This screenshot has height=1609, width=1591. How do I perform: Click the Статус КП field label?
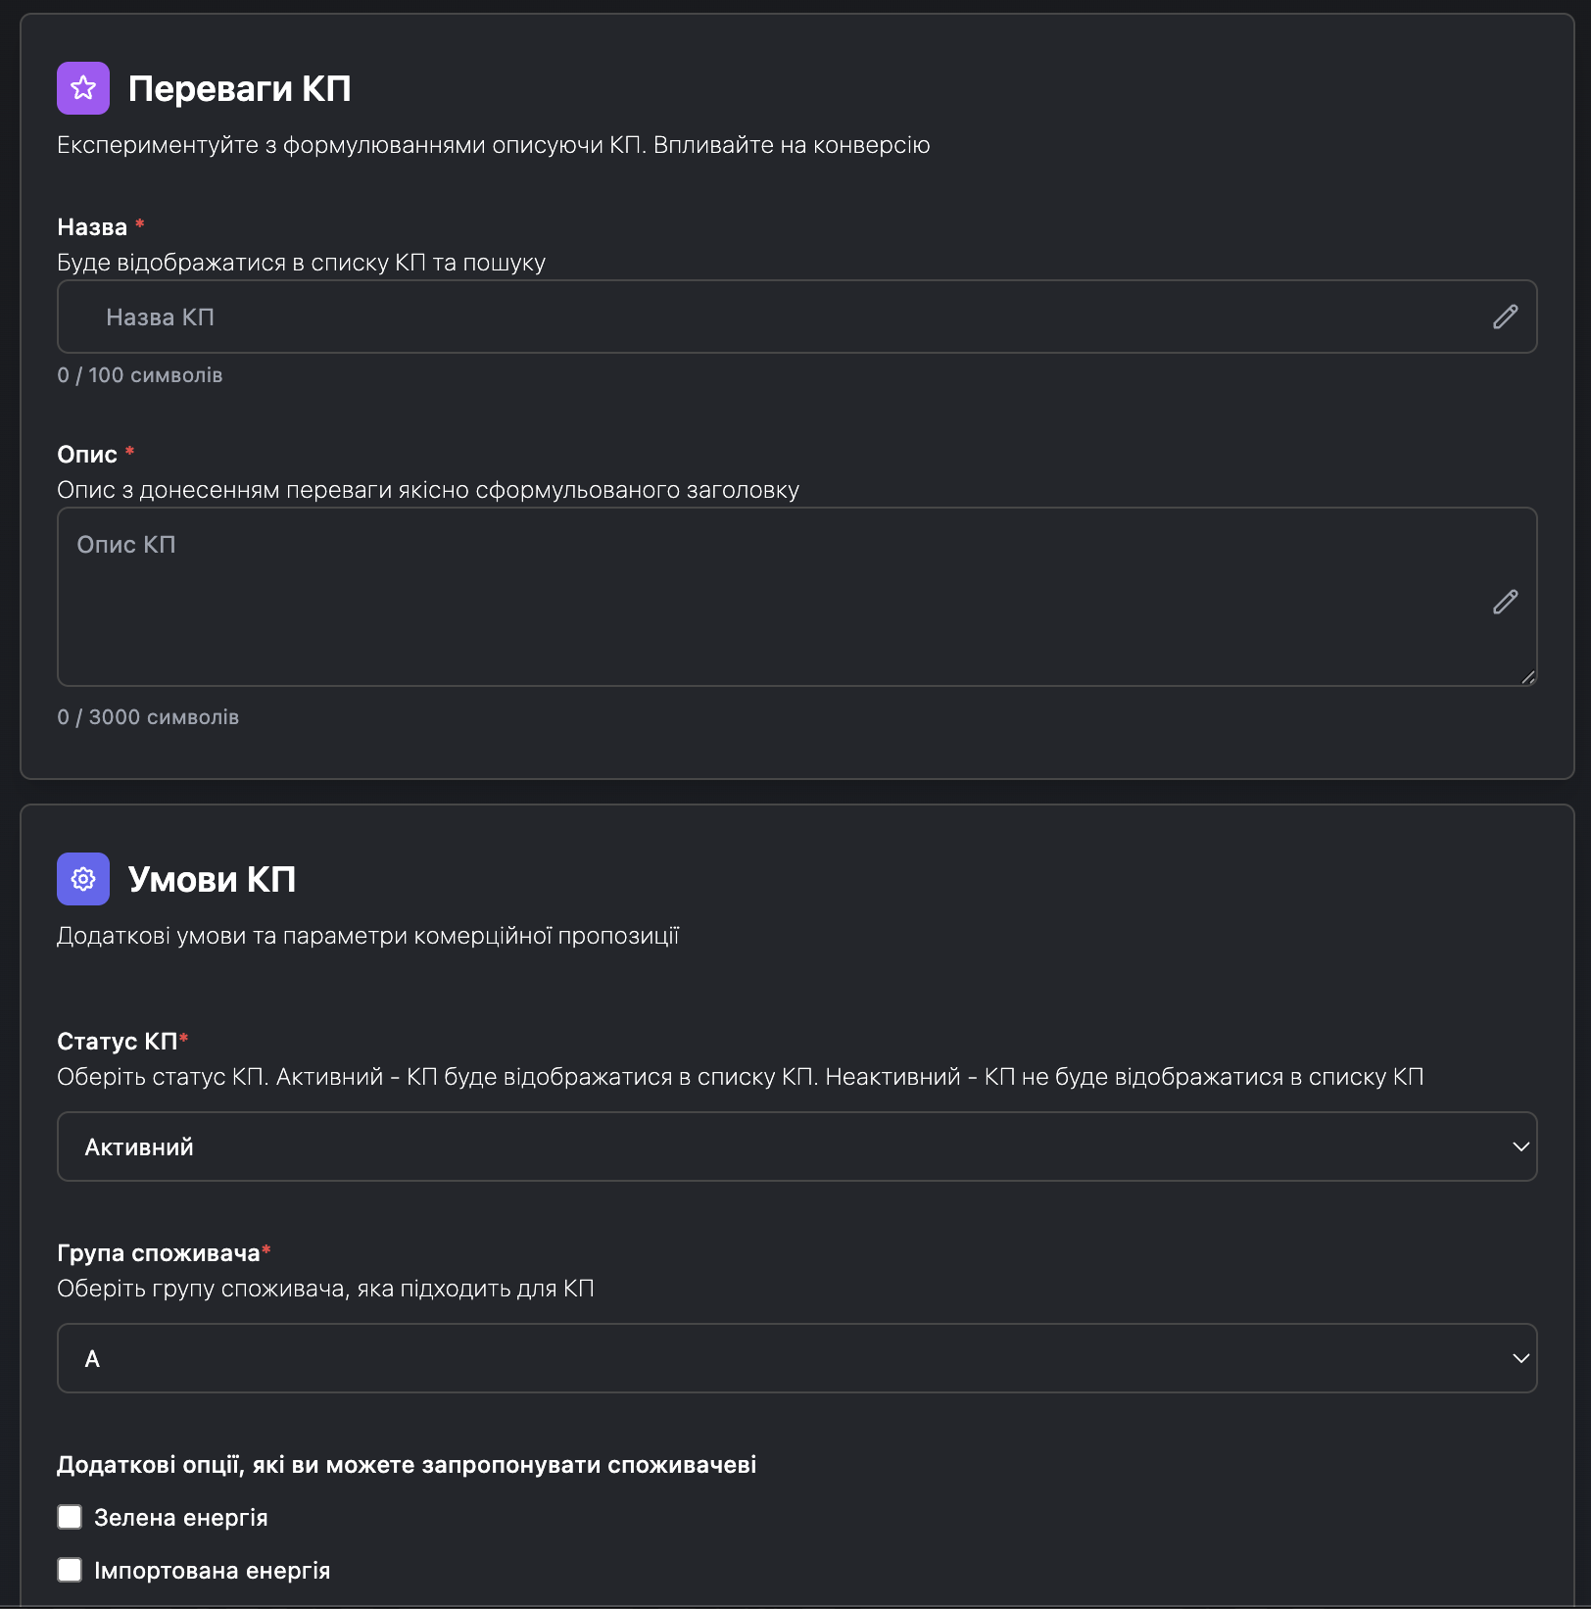click(117, 1041)
